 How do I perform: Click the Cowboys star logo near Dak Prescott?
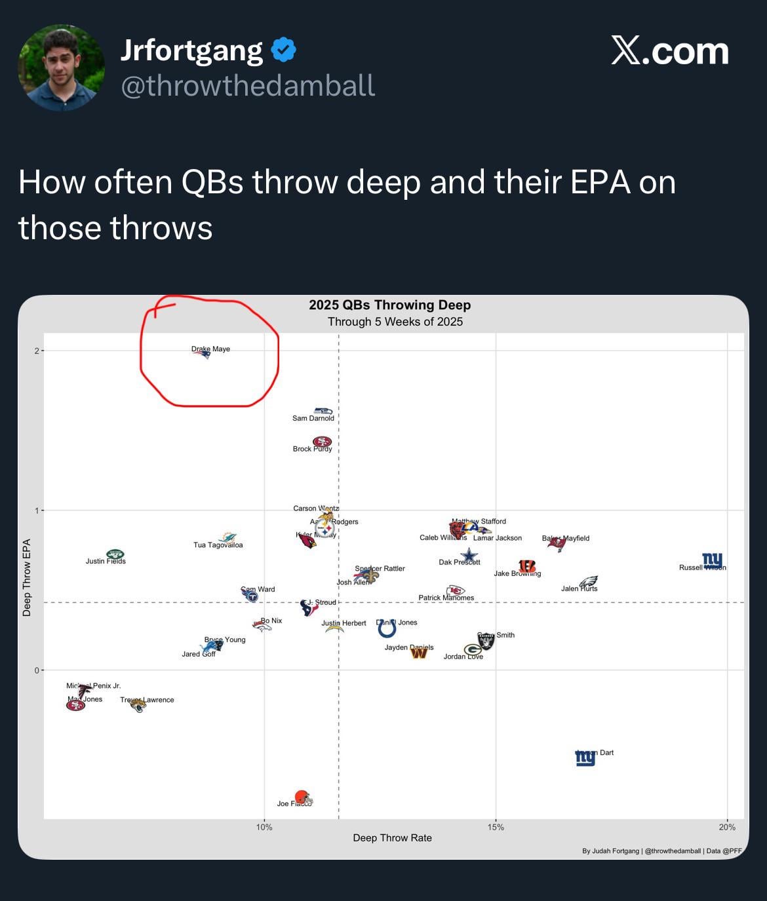469,556
